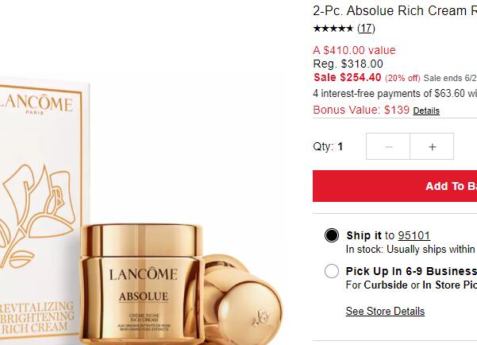Click the 4 interest-free payments text
Viewport: 477px width, 345px height.
[395, 93]
